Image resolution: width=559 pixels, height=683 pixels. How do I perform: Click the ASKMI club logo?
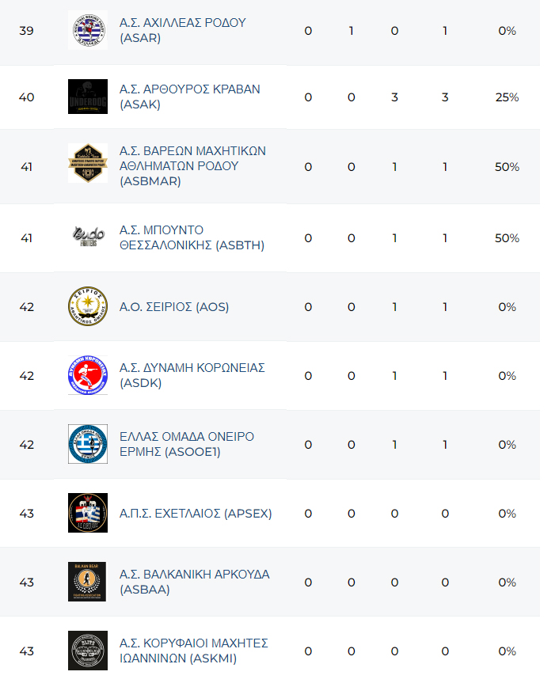[x=87, y=651]
